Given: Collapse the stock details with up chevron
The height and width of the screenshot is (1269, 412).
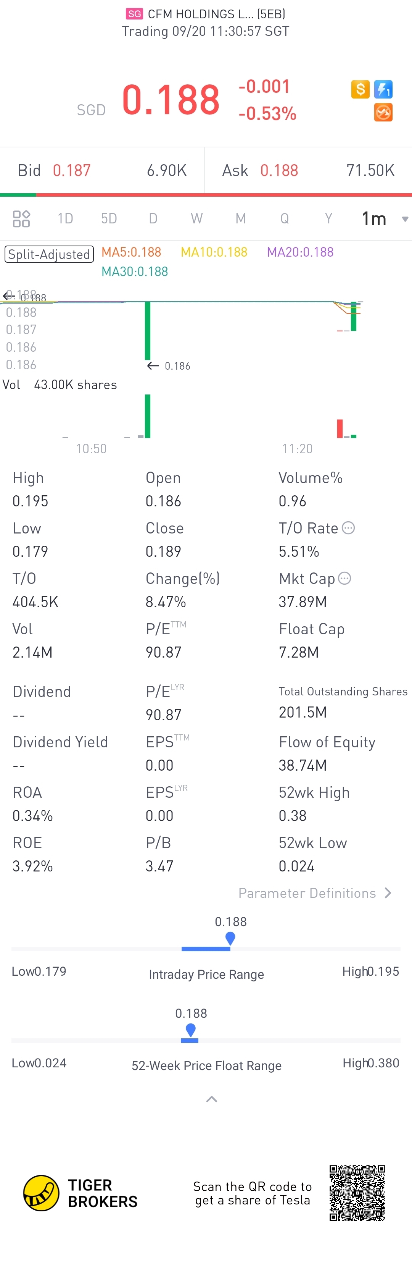Looking at the screenshot, I should pos(212,1099).
